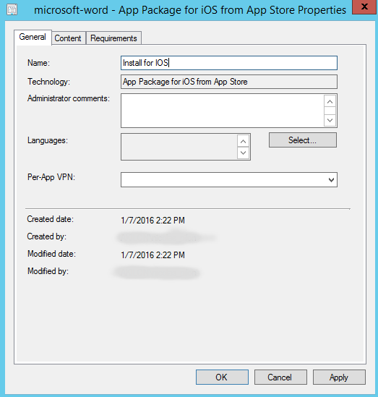
Task: Click the 'Name:' label
Action: [x=38, y=63]
